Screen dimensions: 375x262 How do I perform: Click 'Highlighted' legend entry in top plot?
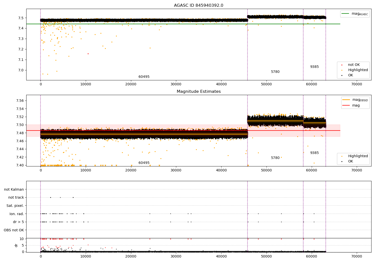click(x=358, y=70)
